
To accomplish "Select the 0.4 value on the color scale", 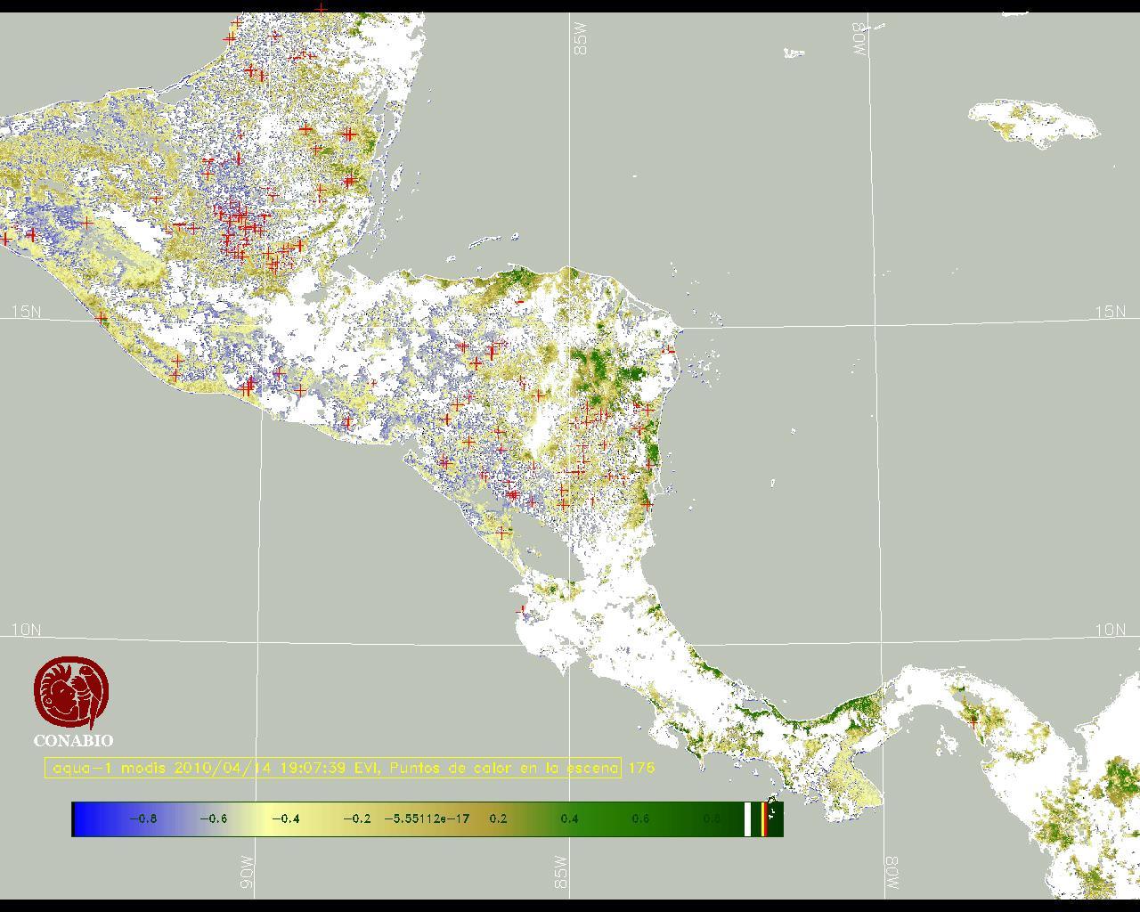I will click(569, 818).
